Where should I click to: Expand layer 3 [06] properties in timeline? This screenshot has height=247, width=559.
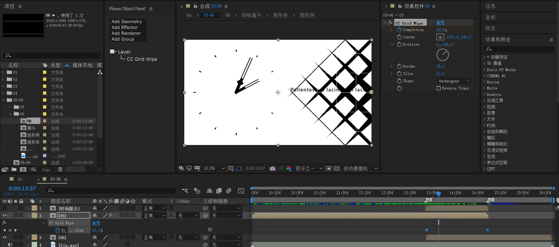[28, 237]
